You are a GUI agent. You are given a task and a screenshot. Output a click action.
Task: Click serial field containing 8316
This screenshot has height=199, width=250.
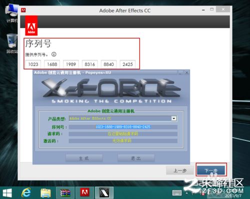coord(89,64)
